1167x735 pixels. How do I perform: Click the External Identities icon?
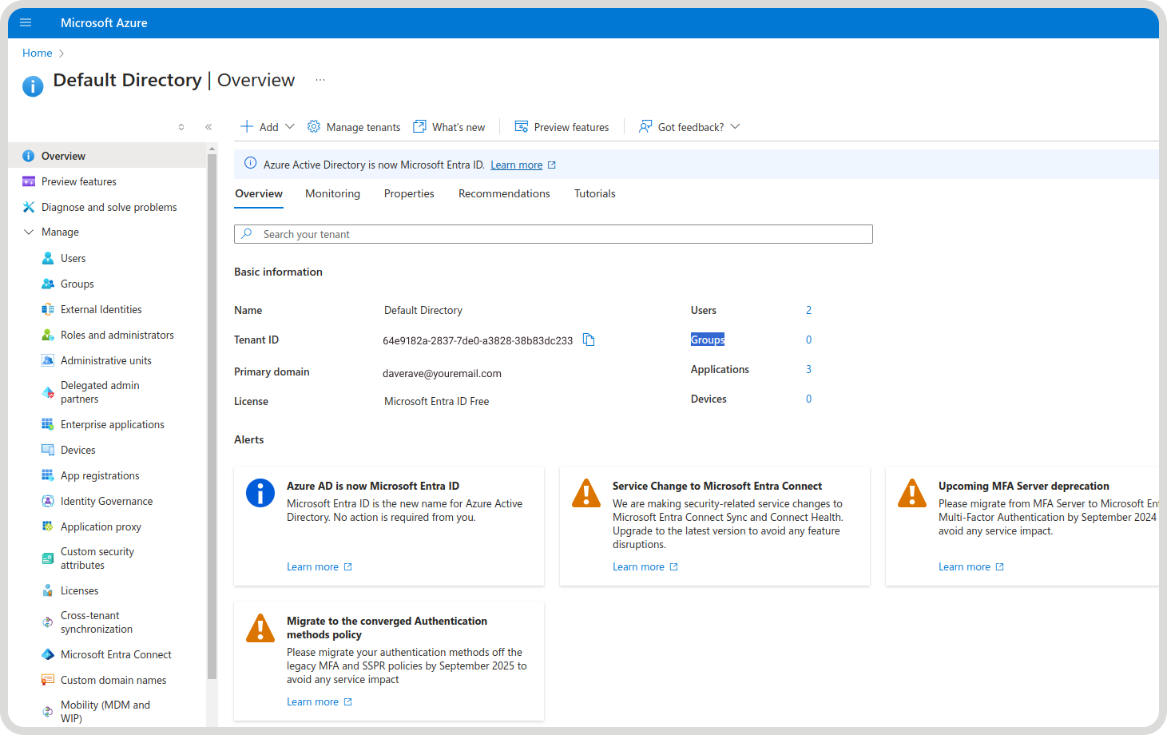pos(48,309)
